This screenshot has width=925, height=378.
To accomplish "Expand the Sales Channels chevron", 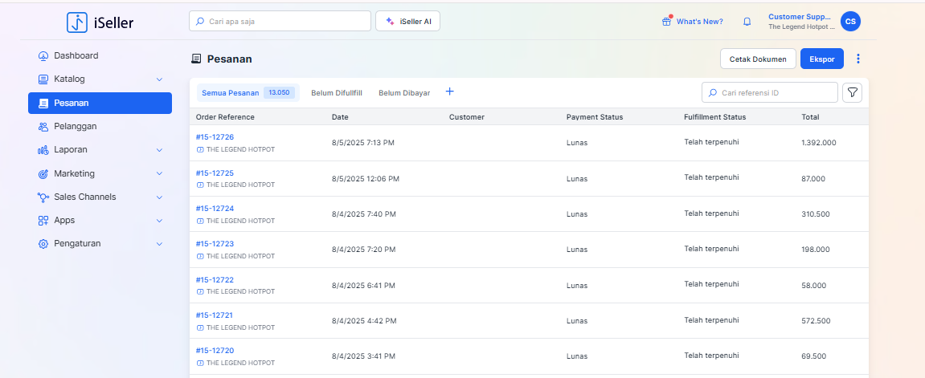I will pyautogui.click(x=159, y=197).
